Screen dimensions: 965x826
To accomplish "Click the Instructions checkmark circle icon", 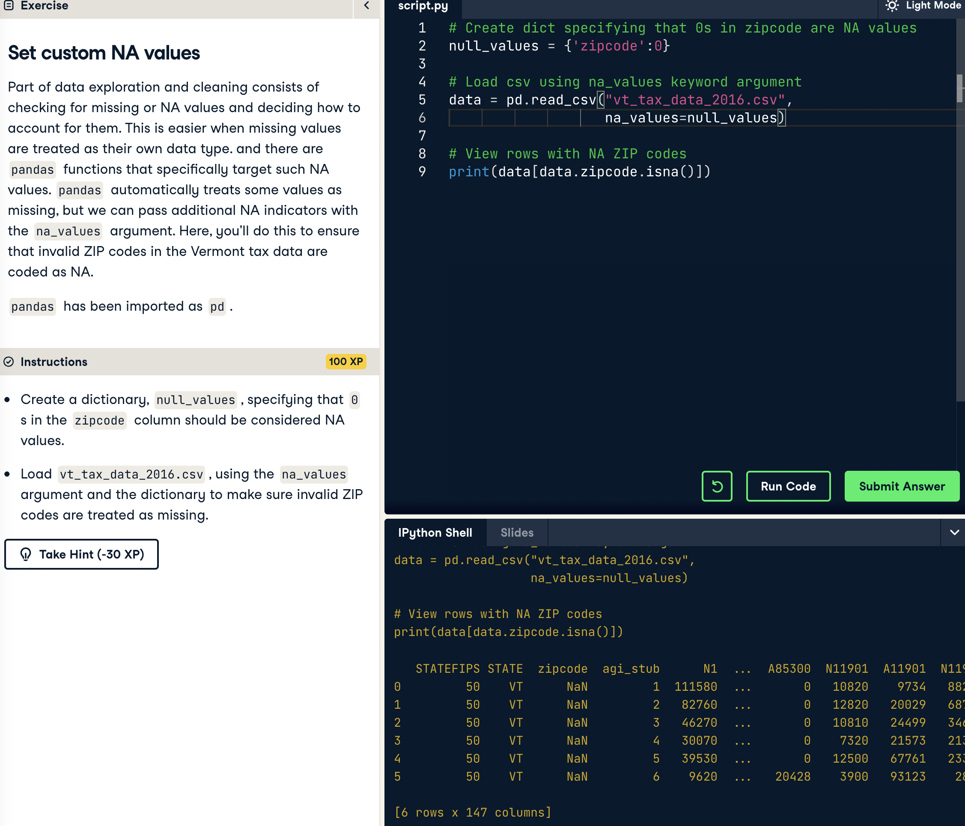I will [x=9, y=362].
